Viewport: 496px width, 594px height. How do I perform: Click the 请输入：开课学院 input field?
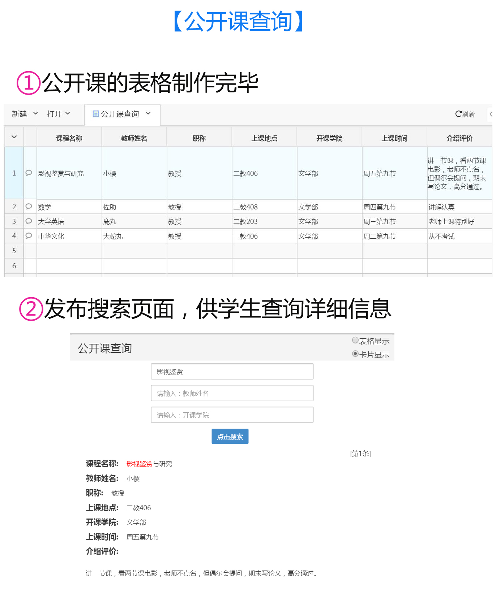(x=232, y=415)
